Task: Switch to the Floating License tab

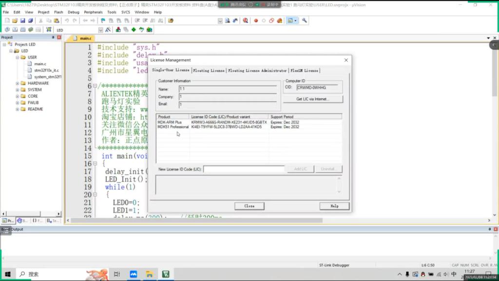Action: [x=209, y=70]
